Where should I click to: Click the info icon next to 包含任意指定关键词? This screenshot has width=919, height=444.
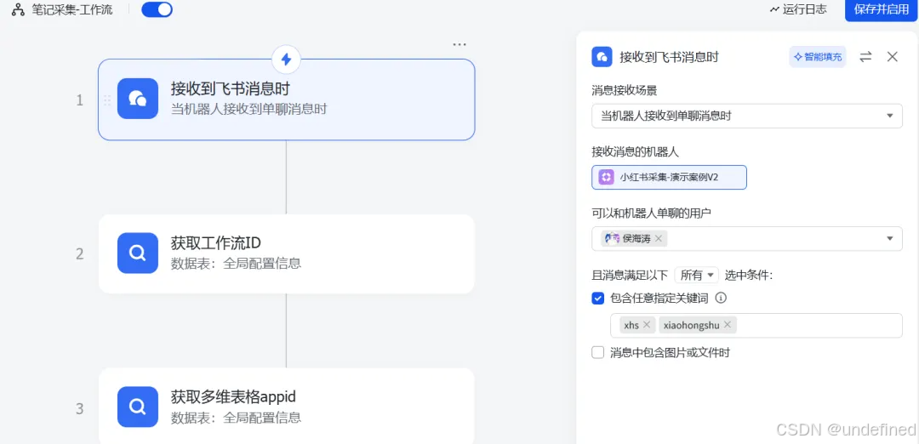(721, 299)
